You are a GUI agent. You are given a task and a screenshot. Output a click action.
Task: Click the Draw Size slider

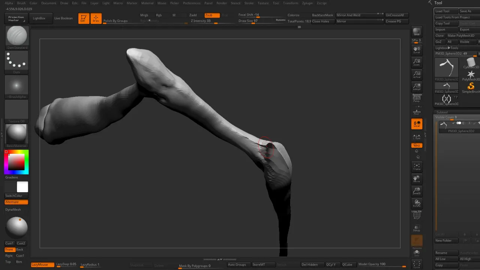coord(255,21)
